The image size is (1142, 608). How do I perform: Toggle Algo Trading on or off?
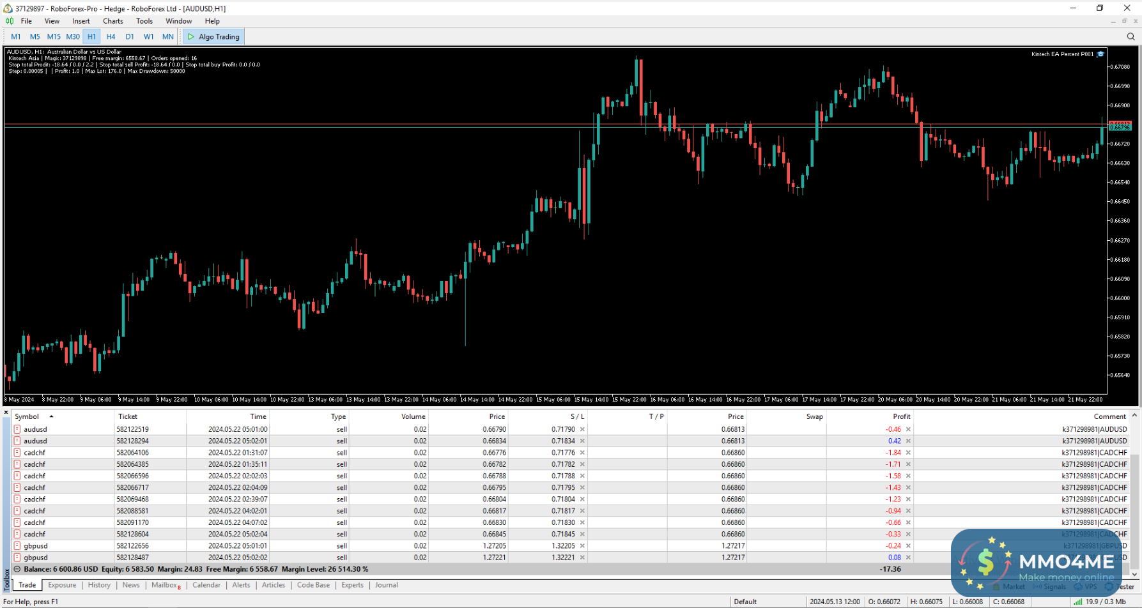click(213, 36)
